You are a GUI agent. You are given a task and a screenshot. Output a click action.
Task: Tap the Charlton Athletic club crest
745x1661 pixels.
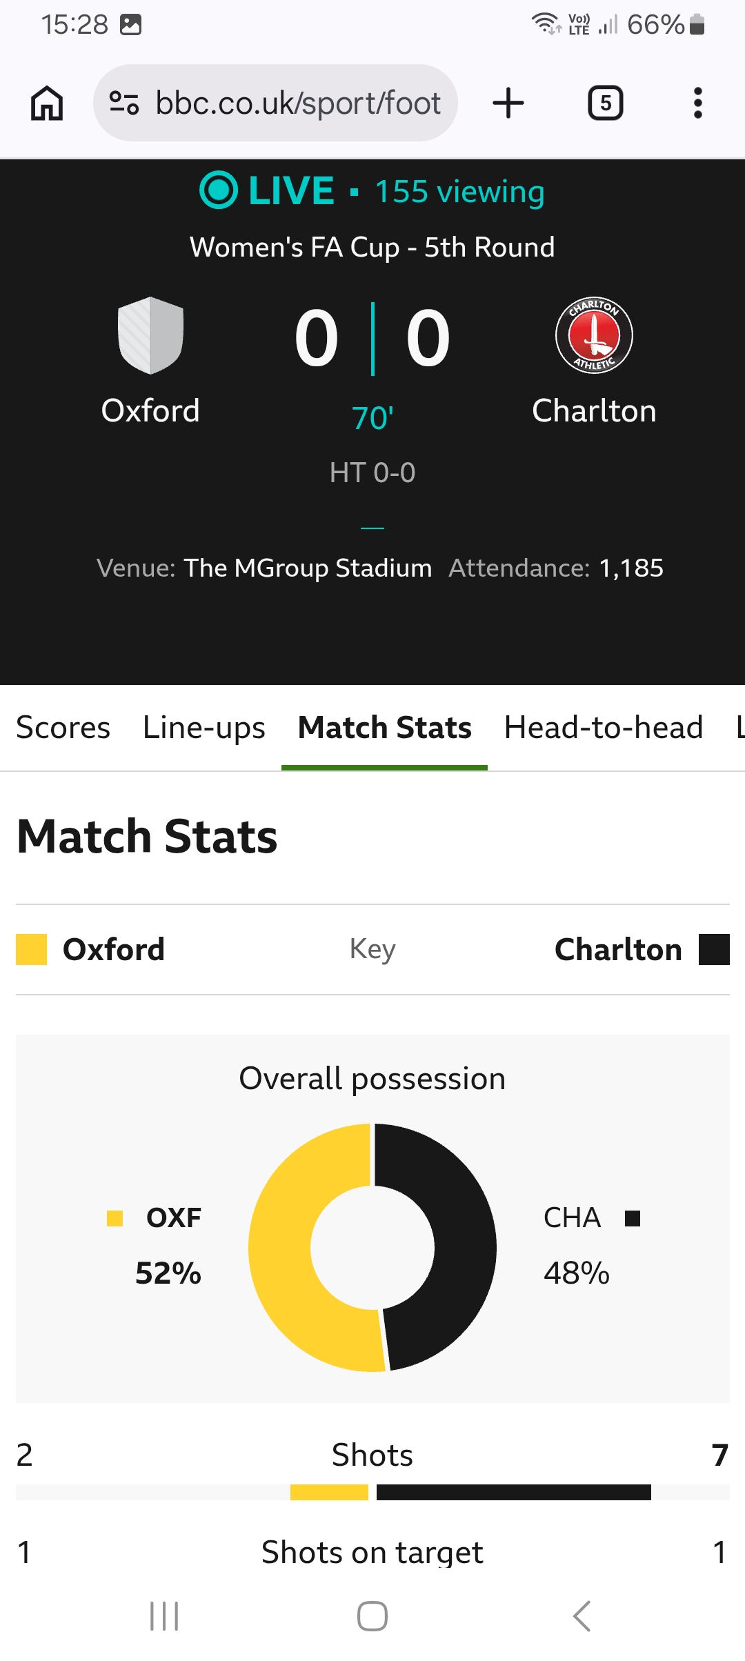click(x=594, y=336)
